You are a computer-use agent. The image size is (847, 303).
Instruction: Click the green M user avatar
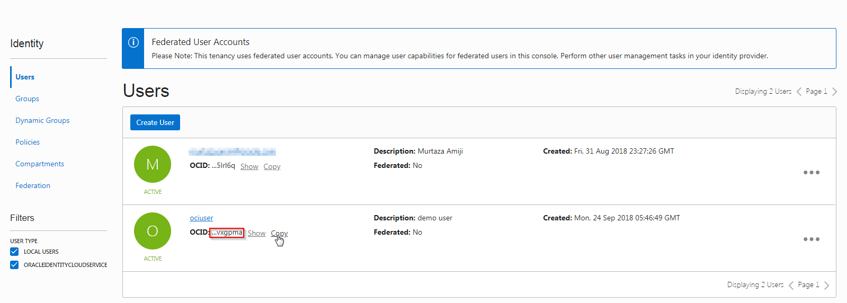(153, 164)
